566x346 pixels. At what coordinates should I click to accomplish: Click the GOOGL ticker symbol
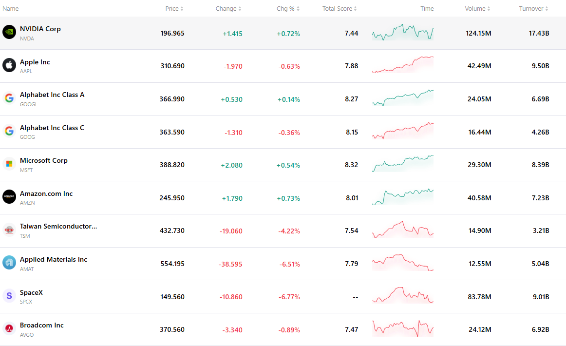point(29,104)
